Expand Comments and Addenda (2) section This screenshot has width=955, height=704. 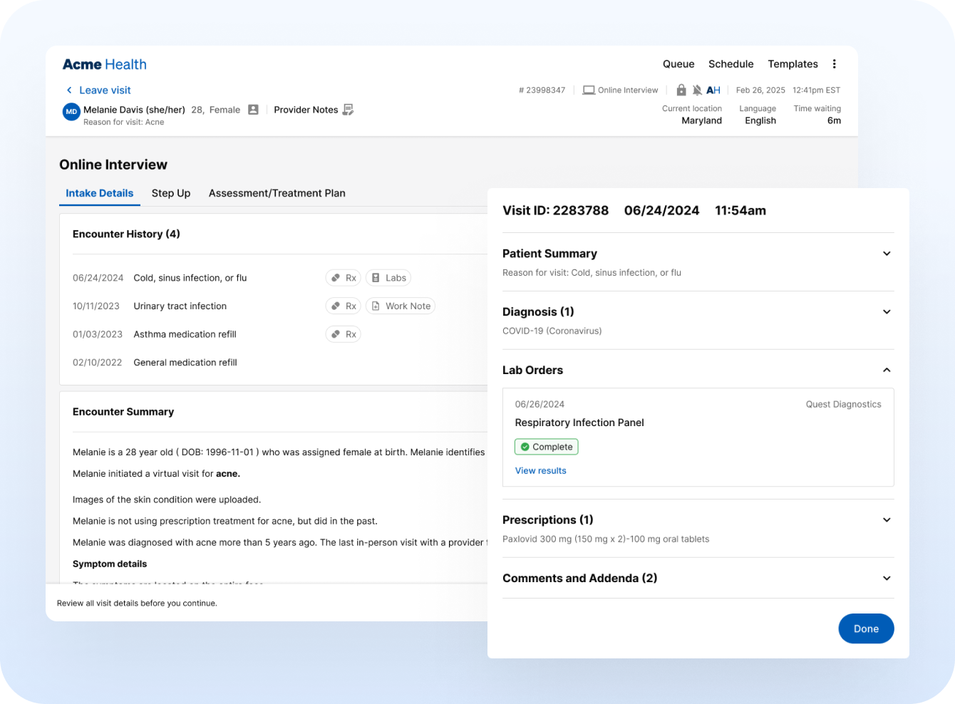point(887,579)
